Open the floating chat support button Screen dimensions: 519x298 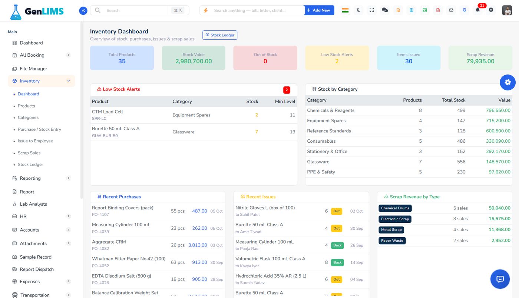tap(500, 279)
